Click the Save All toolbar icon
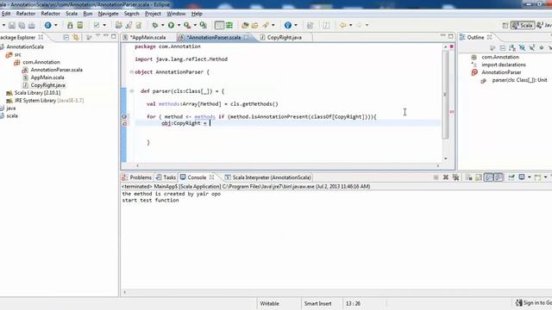The height and width of the screenshot is (310, 552). coord(22,25)
